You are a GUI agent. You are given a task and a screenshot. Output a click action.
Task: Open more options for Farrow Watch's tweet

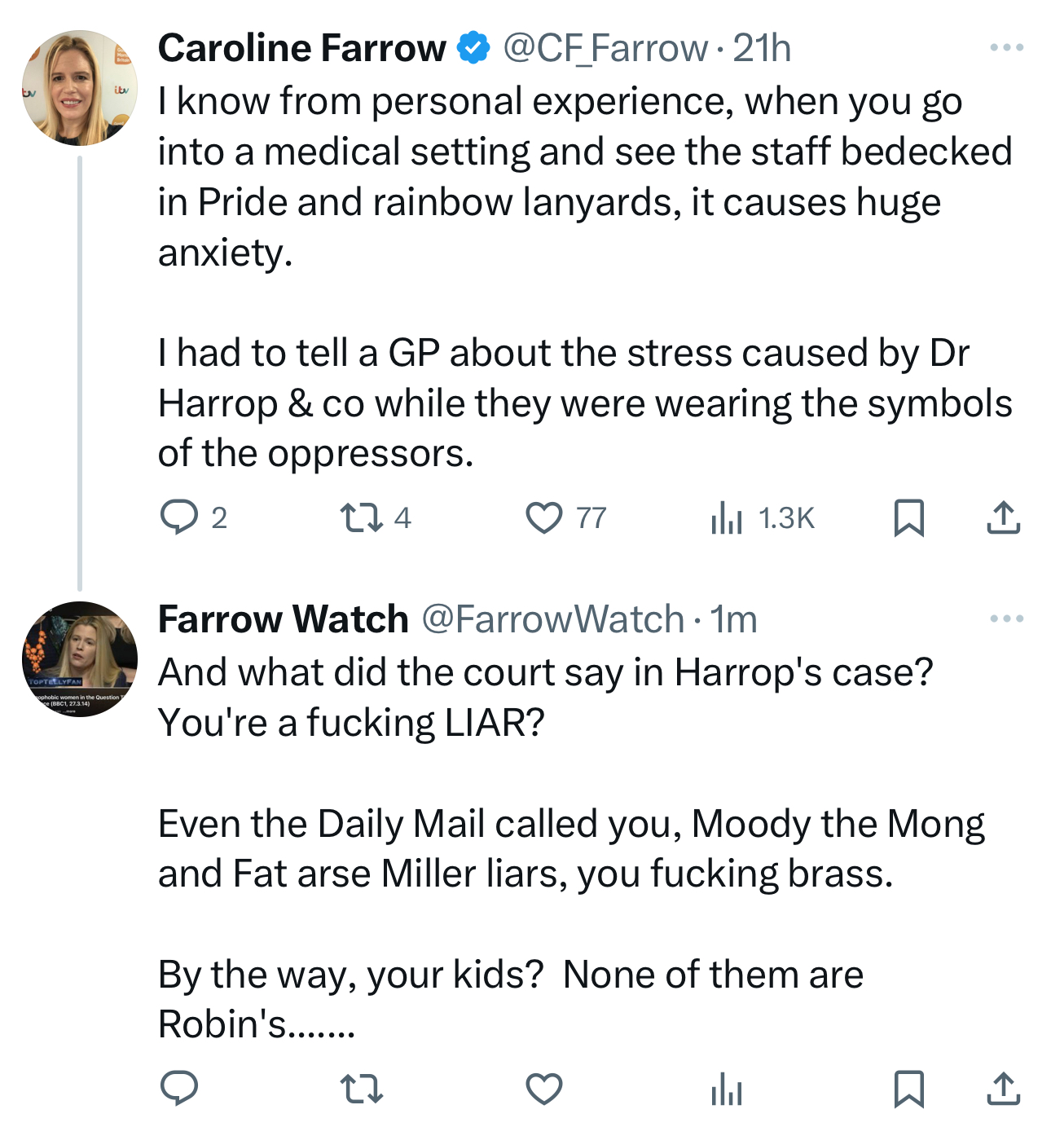pyautogui.click(x=1007, y=619)
